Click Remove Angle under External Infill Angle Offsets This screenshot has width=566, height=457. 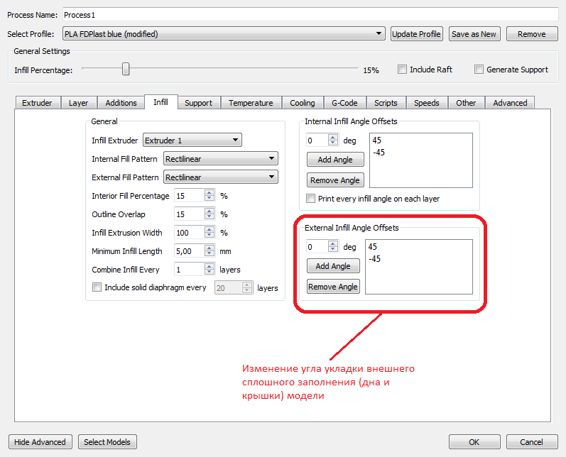point(333,287)
